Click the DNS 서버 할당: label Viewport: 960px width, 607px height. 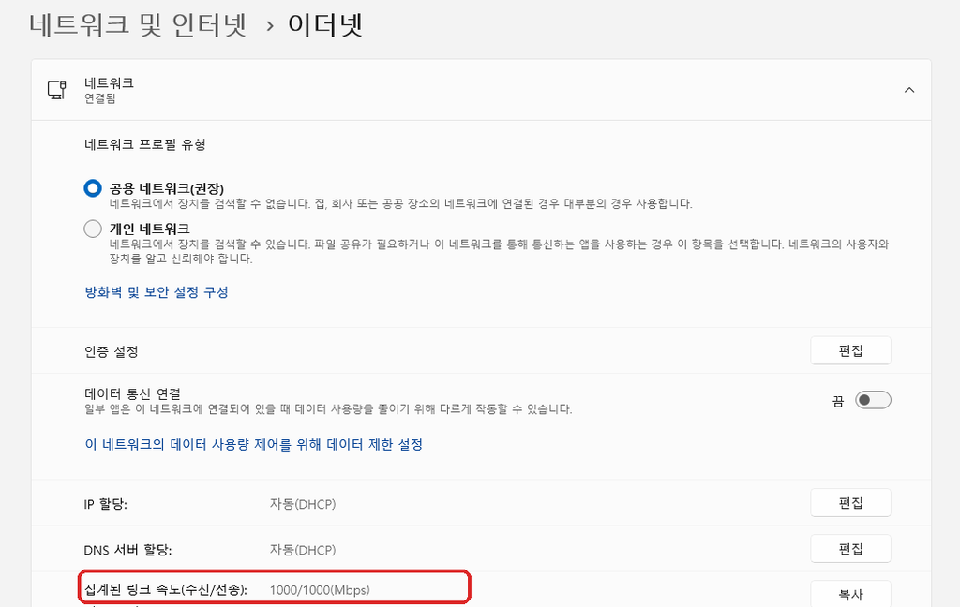point(127,550)
